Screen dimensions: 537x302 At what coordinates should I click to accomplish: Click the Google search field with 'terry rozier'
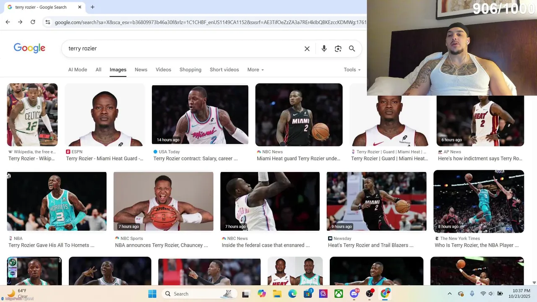pyautogui.click(x=182, y=49)
